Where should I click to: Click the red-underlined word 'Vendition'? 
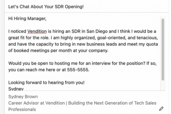37,31
